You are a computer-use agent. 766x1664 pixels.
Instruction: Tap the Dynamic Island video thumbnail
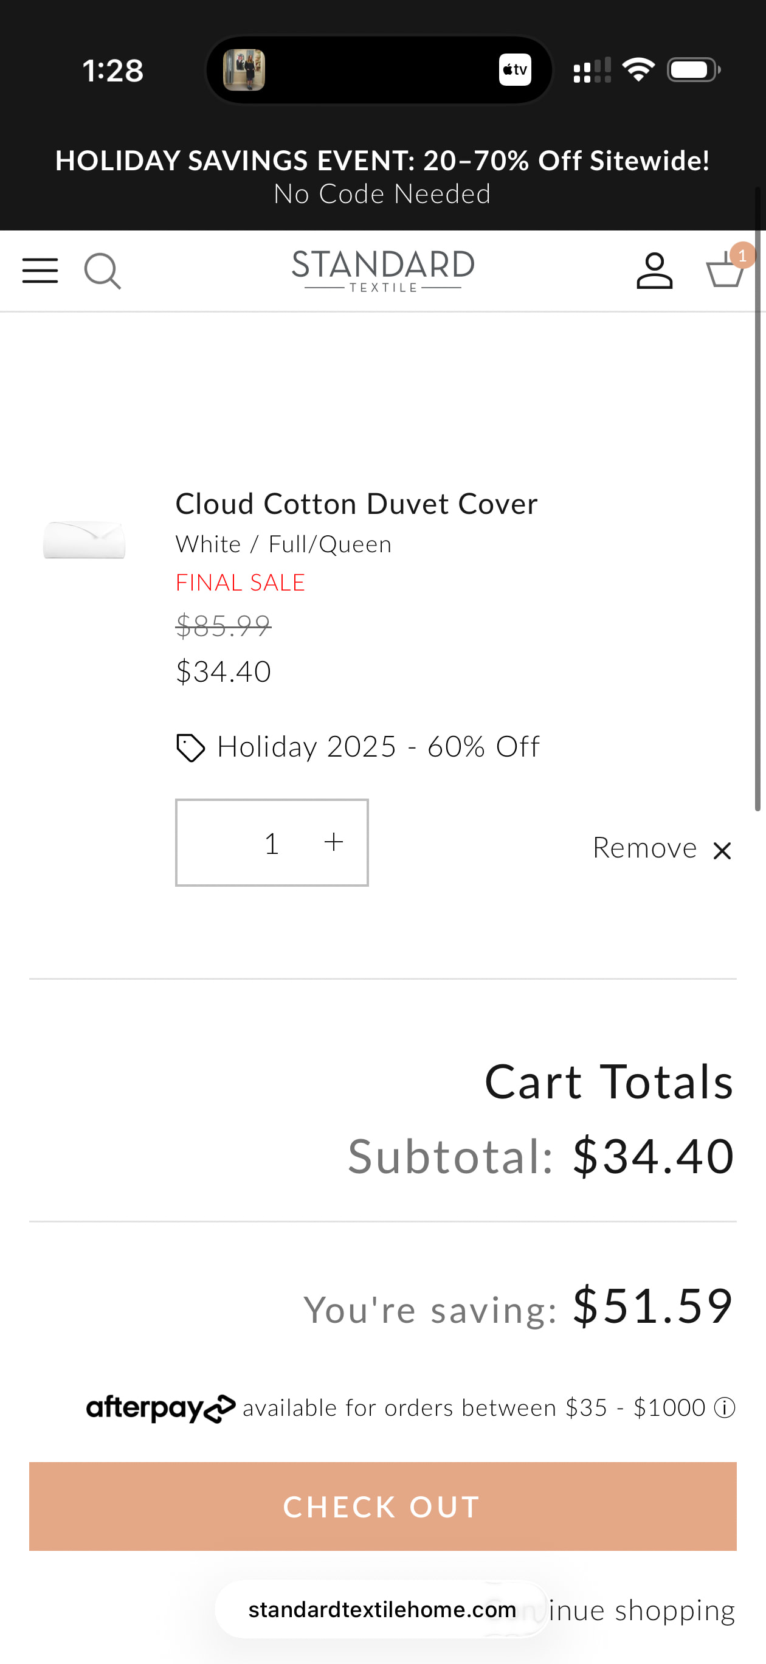point(244,70)
